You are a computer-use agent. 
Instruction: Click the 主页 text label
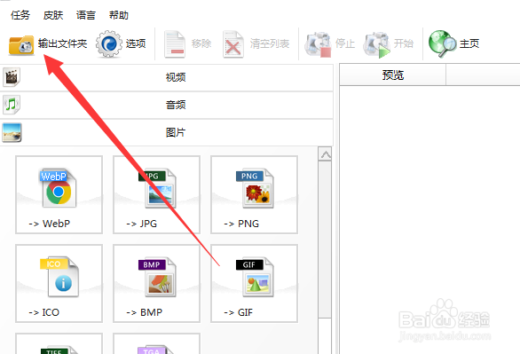pyautogui.click(x=469, y=43)
